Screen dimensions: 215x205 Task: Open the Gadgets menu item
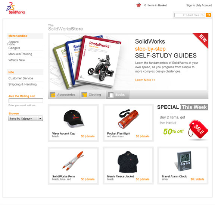point(14,48)
